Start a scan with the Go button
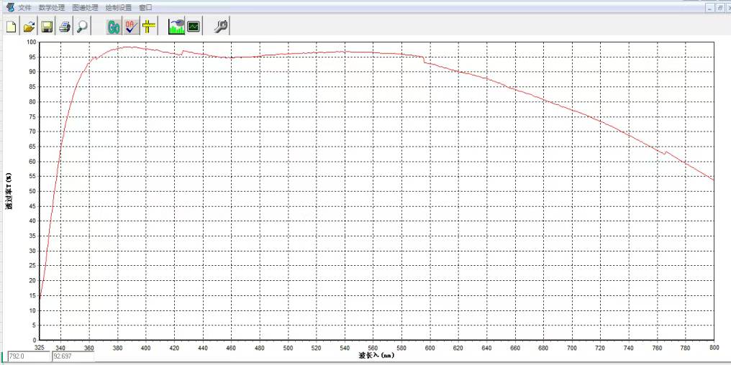The height and width of the screenshot is (365, 731). 113,27
